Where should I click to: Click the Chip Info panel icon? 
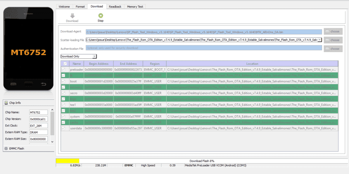click(6, 103)
